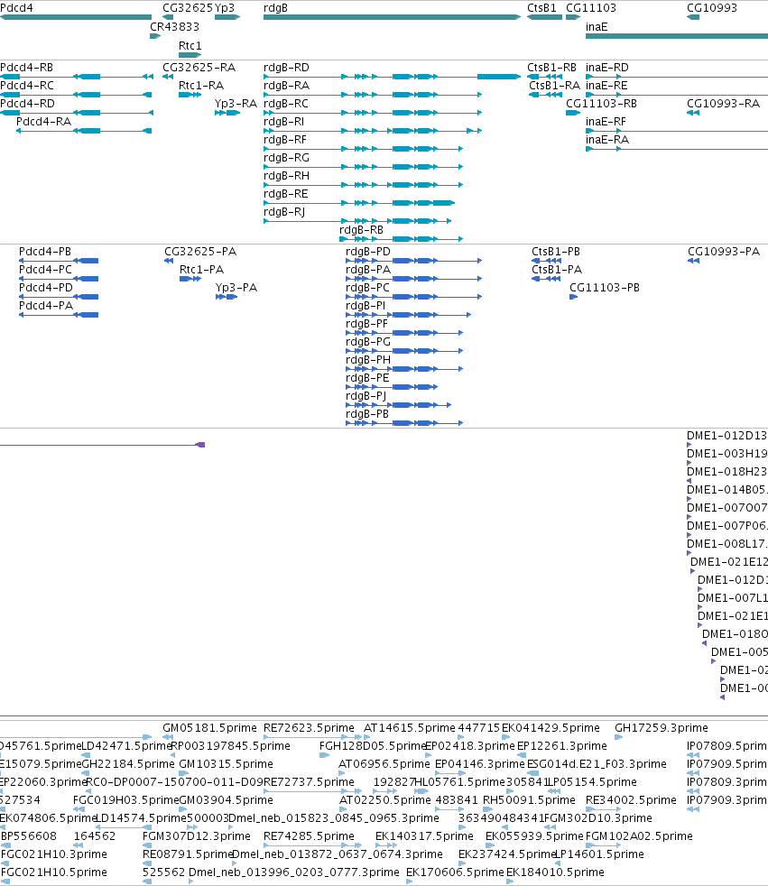Select EST GM05181.5prime
This screenshot has width=768, height=886.
pyautogui.click(x=209, y=728)
